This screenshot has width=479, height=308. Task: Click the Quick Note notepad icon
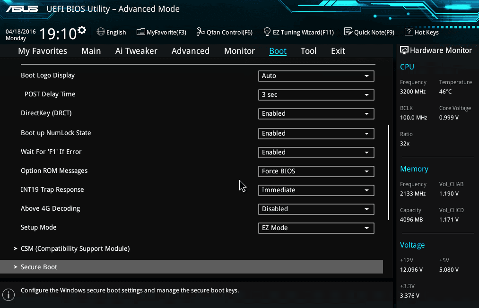(x=348, y=32)
